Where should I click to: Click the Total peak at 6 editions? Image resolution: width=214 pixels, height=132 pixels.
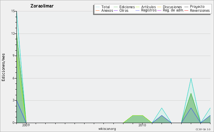(x=191, y=78)
